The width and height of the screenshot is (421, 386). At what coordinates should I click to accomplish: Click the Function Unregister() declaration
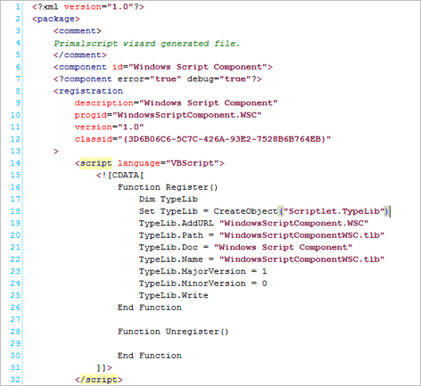pyautogui.click(x=173, y=332)
